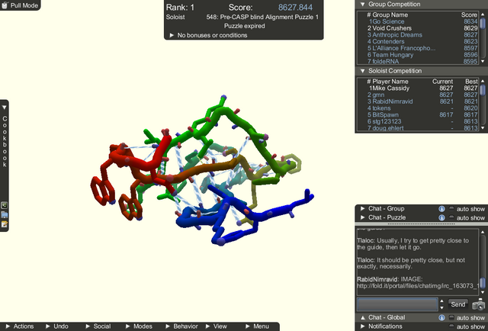This screenshot has width=488, height=331.
Task: Click chat input up stepper arrow
Action: (441, 300)
